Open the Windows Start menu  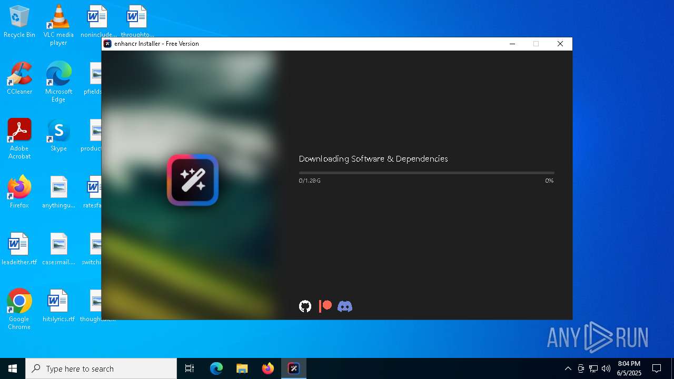coord(13,368)
